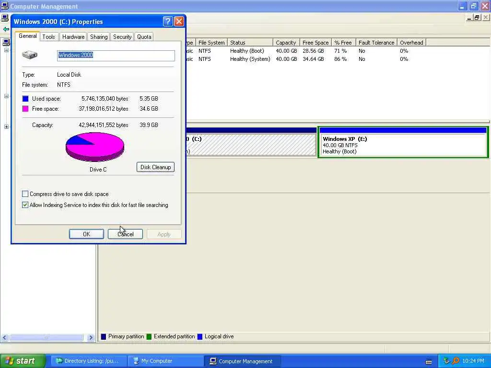Click the back arrow in Computer Management toolbar
The image size is (491, 368).
6,29
